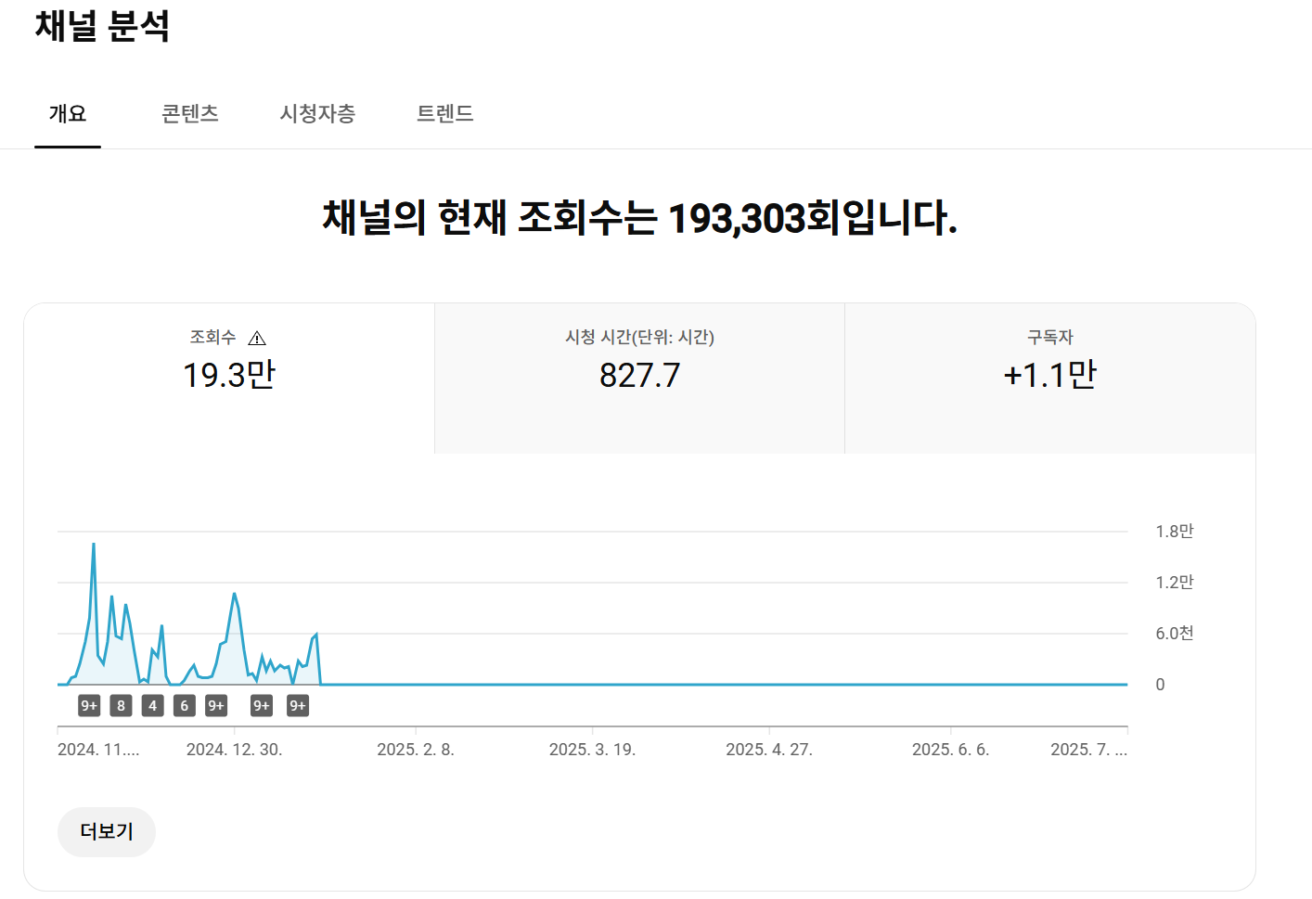Select the 개요 tab
Viewport: 1312px width, 899px height.
click(x=68, y=113)
